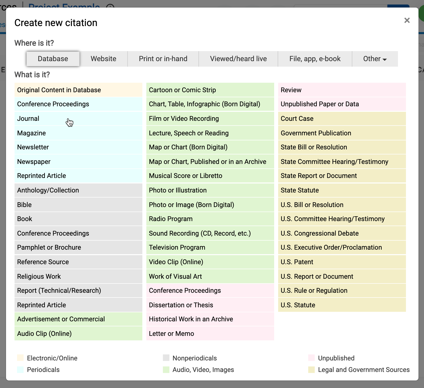Image resolution: width=424 pixels, height=388 pixels.
Task: Choose Viewed/heard live location
Action: [238, 59]
